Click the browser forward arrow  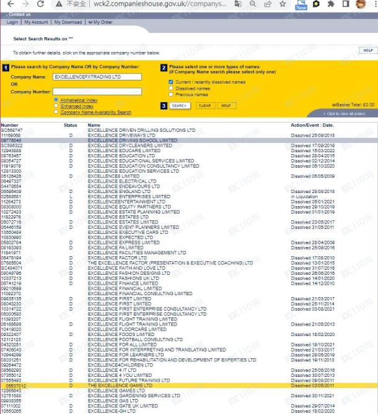[x=25, y=4]
